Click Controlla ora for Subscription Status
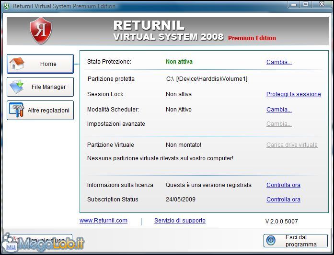 coord(283,200)
